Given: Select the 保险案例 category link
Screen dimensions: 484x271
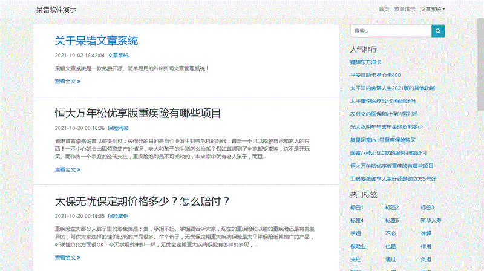Looking at the screenshot, I should coord(118,216).
